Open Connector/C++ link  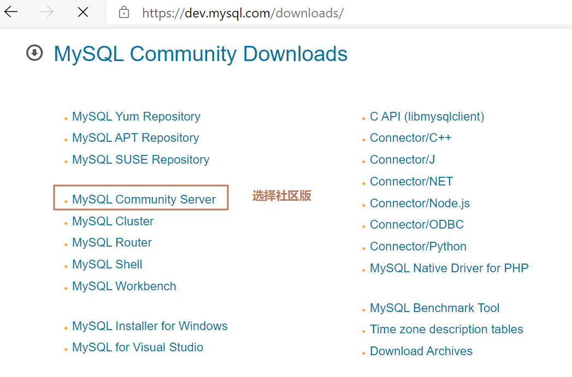pyautogui.click(x=410, y=137)
